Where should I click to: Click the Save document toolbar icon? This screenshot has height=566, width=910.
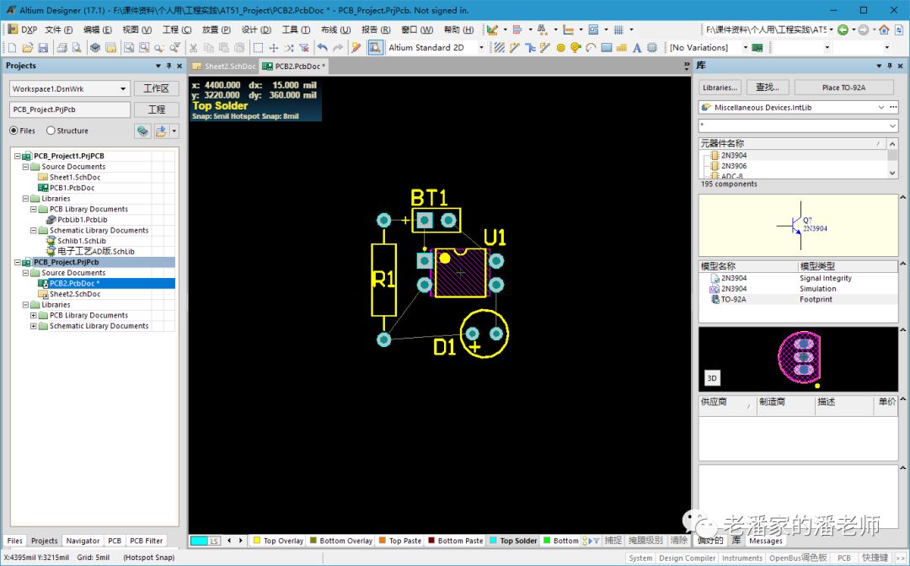(42, 48)
